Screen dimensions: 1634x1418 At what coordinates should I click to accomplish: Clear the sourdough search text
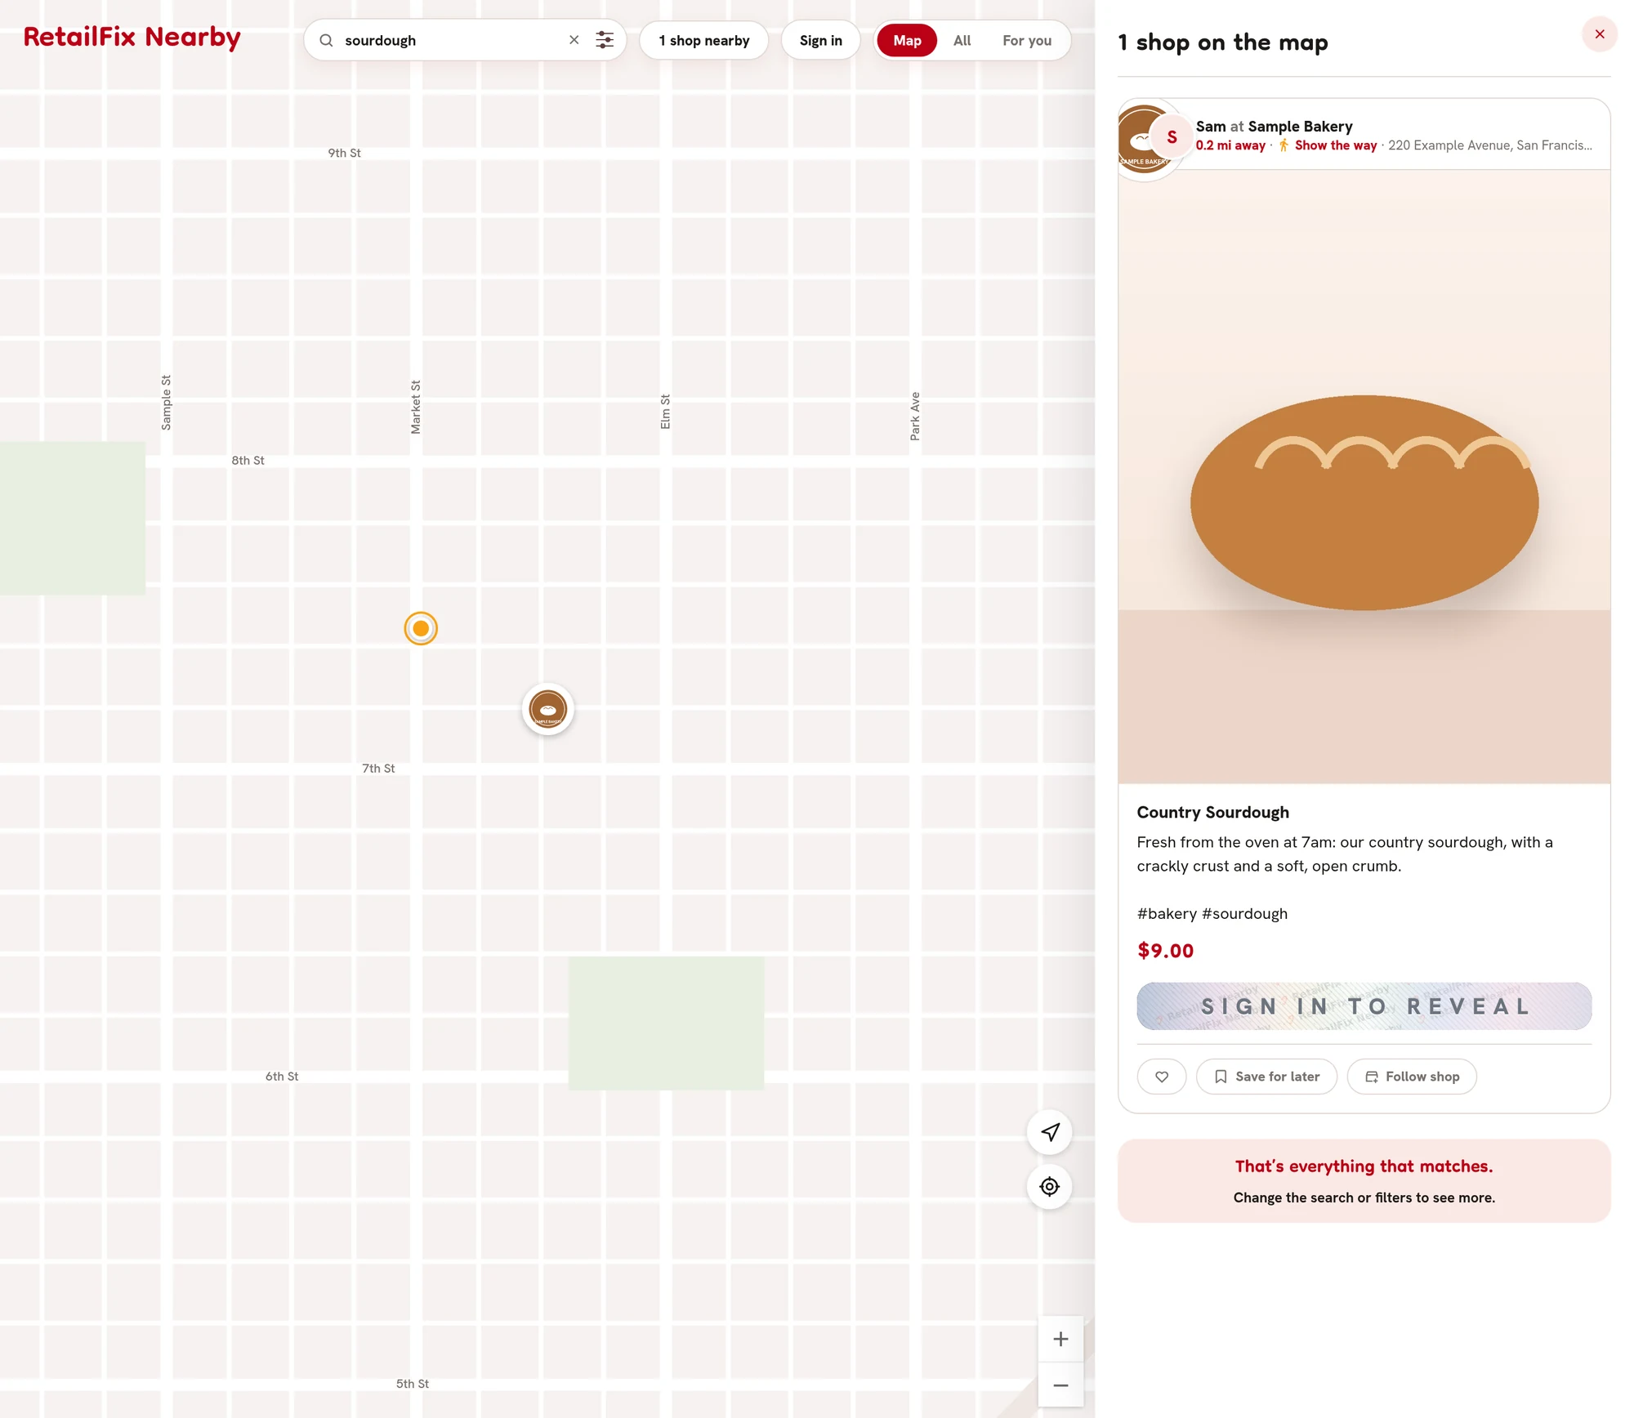coord(574,40)
